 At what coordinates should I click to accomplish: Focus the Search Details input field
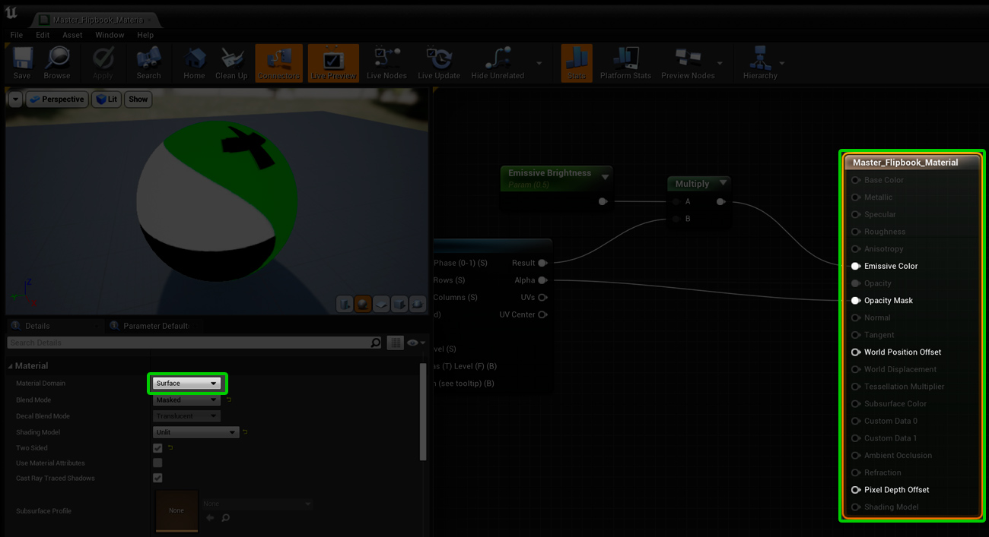189,343
